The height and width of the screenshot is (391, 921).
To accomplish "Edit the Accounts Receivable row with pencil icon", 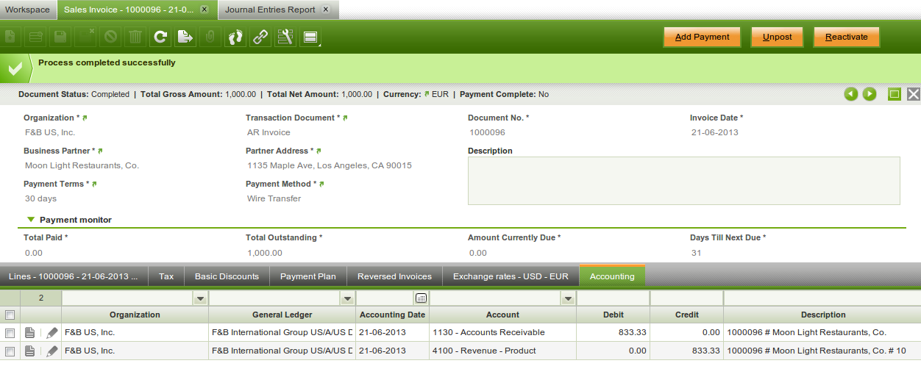I will click(x=51, y=333).
